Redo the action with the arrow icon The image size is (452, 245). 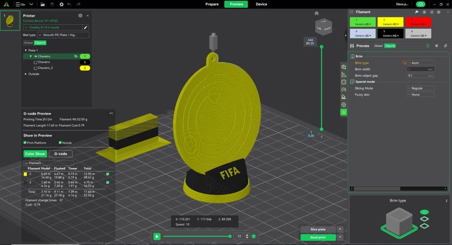[x=79, y=5]
